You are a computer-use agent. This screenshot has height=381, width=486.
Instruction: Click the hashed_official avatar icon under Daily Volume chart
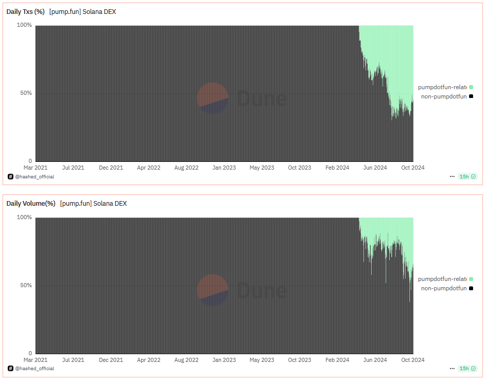click(x=10, y=369)
